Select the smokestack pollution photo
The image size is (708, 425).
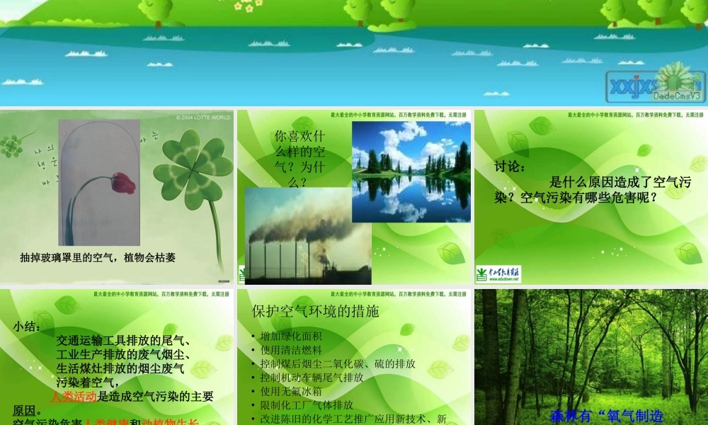[x=306, y=234]
